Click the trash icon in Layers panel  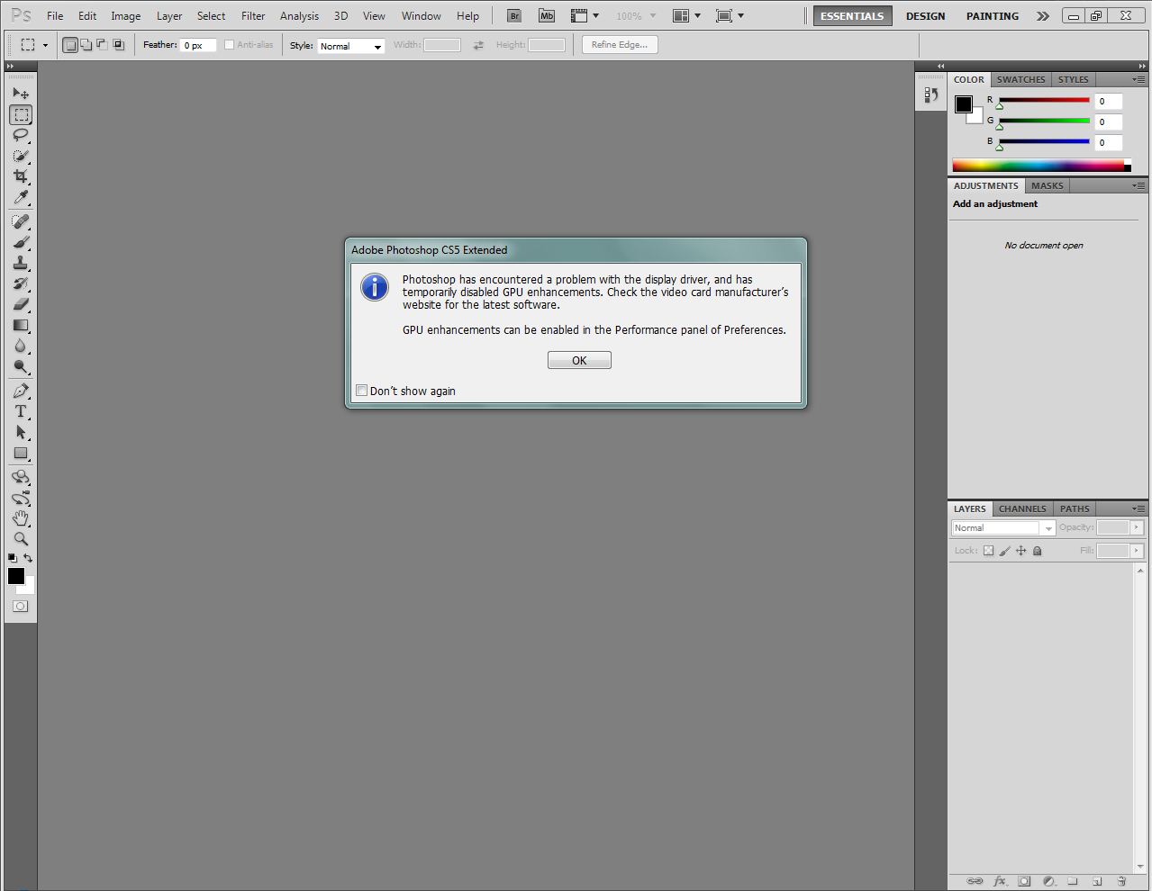pos(1121,881)
